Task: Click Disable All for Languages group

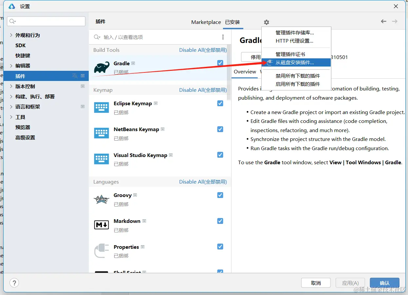Action: [203, 182]
